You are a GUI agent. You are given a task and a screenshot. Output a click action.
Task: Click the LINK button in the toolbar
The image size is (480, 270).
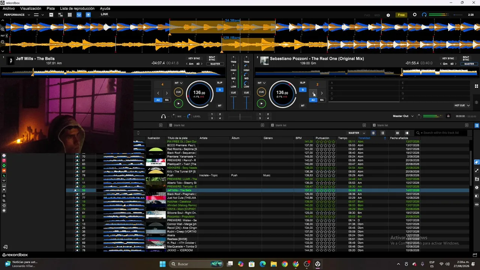(104, 14)
